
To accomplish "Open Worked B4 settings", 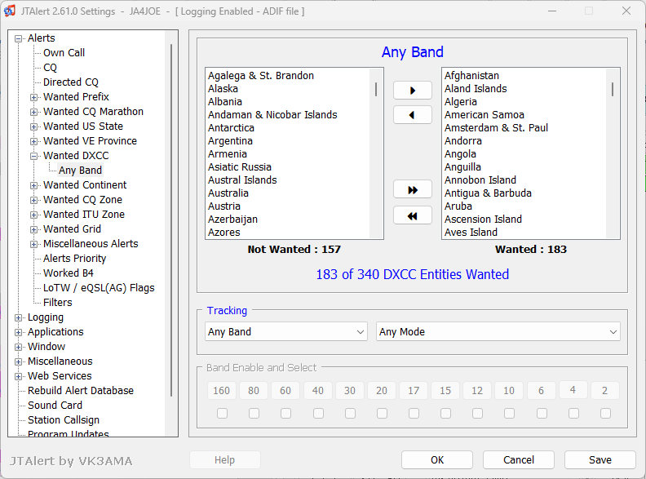I will (69, 273).
